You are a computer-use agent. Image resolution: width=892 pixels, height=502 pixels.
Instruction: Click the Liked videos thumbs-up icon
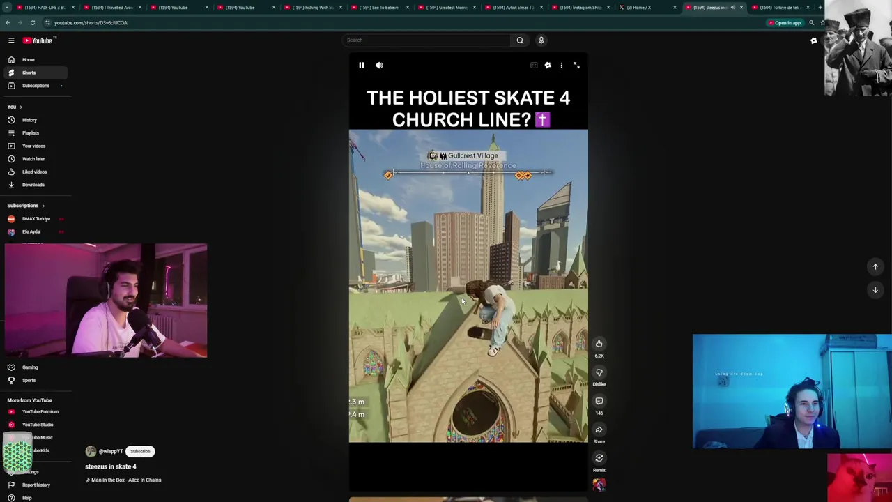pyautogui.click(x=11, y=172)
